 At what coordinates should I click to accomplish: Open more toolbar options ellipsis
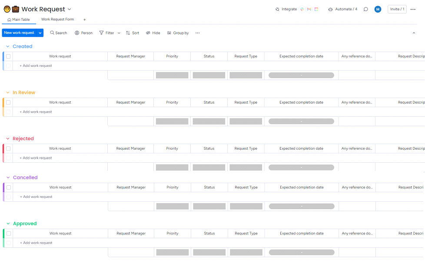198,33
